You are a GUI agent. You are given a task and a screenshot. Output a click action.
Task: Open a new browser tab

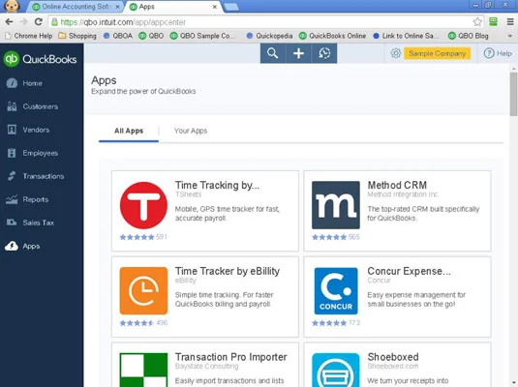pyautogui.click(x=230, y=7)
